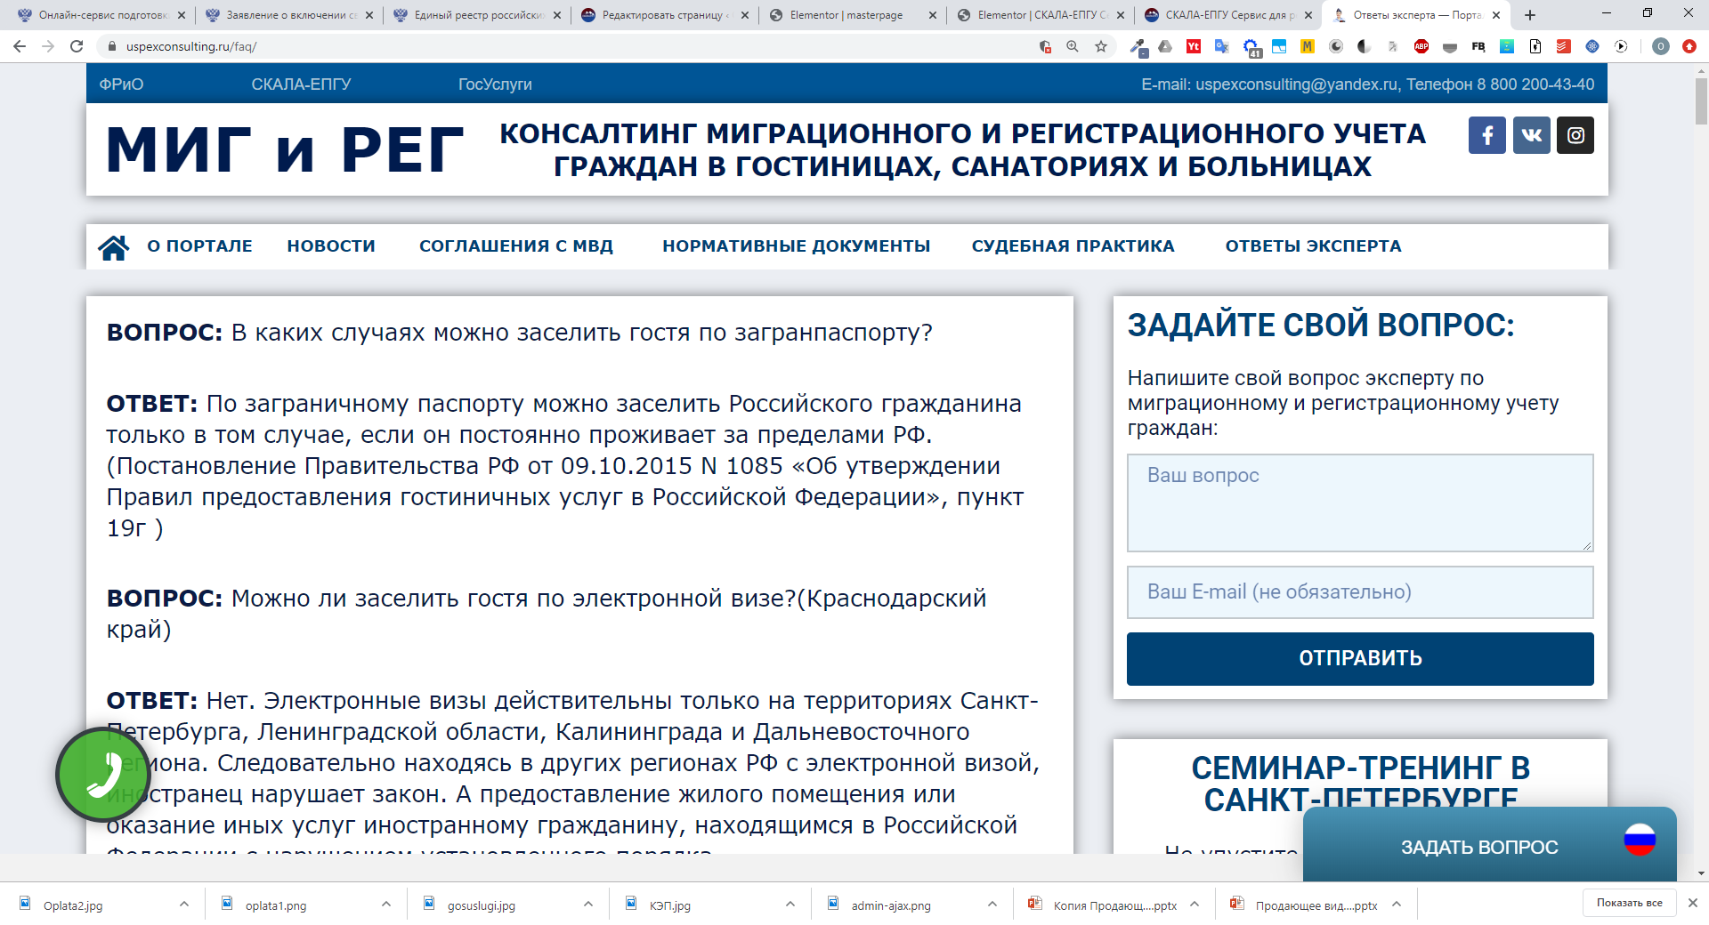Click the green phone callback button
This screenshot has height=925, width=1709.
[103, 775]
